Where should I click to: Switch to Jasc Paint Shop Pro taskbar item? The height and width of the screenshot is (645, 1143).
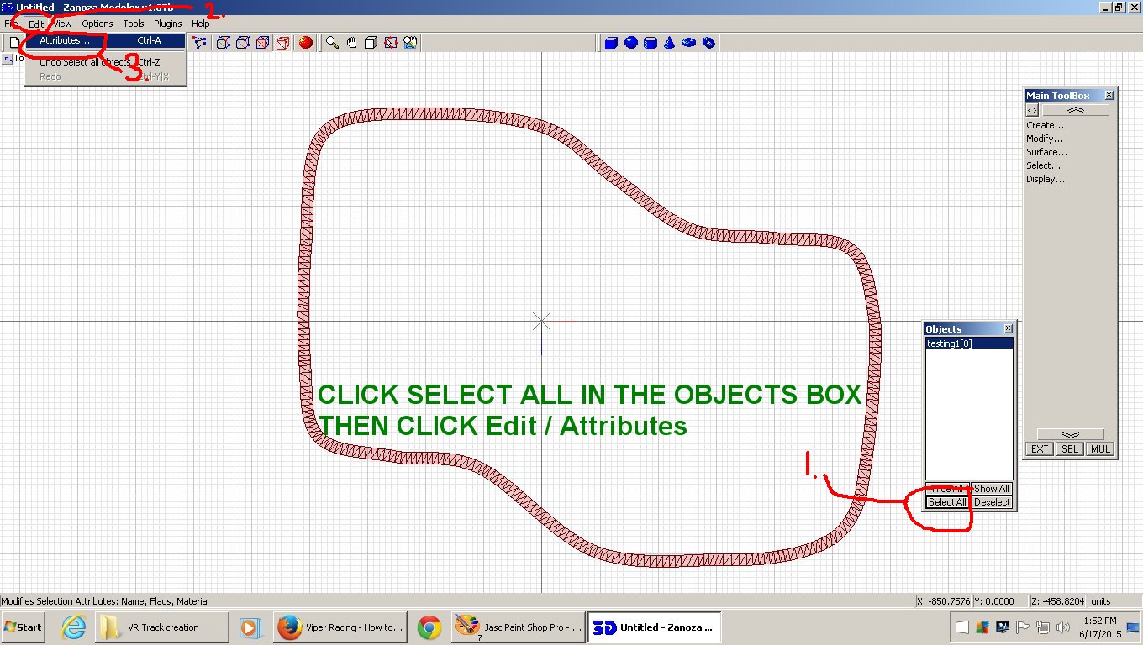pos(517,627)
